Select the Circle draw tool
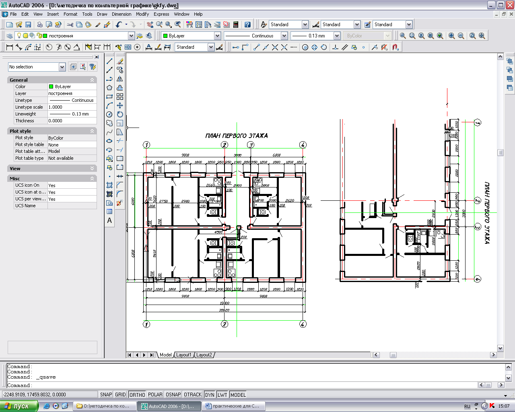The height and width of the screenshot is (412, 515). point(109,114)
